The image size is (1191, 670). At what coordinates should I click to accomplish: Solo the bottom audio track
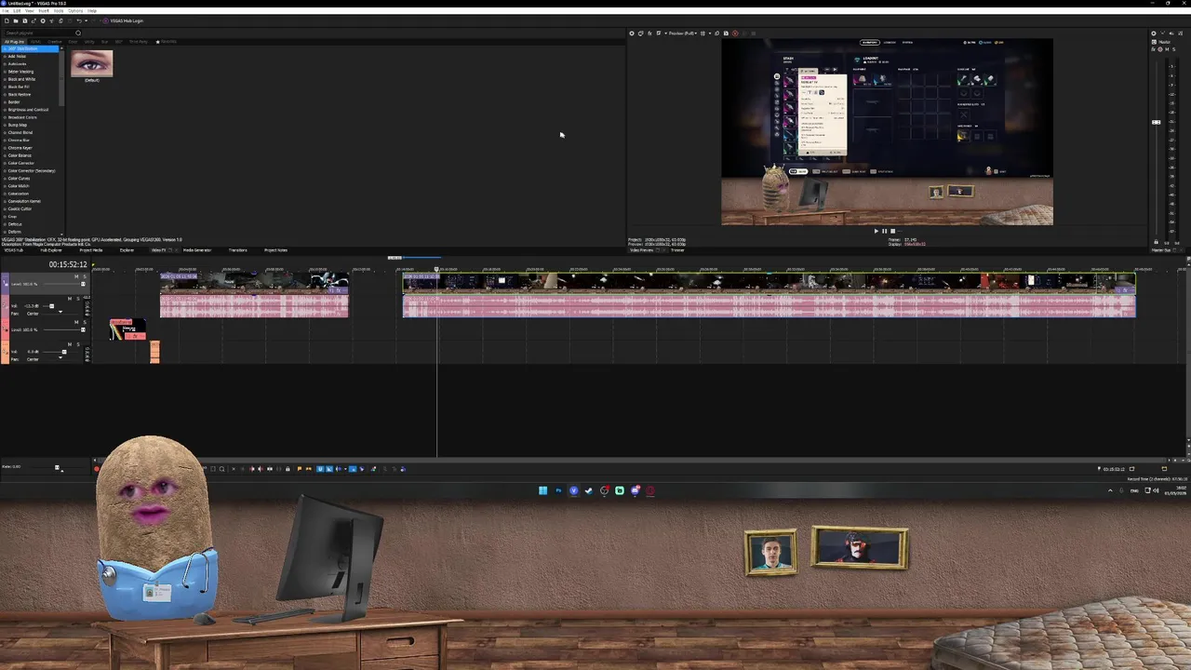click(x=78, y=344)
